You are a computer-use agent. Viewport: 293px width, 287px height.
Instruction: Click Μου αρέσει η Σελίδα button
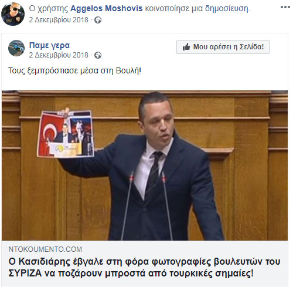(x=223, y=47)
